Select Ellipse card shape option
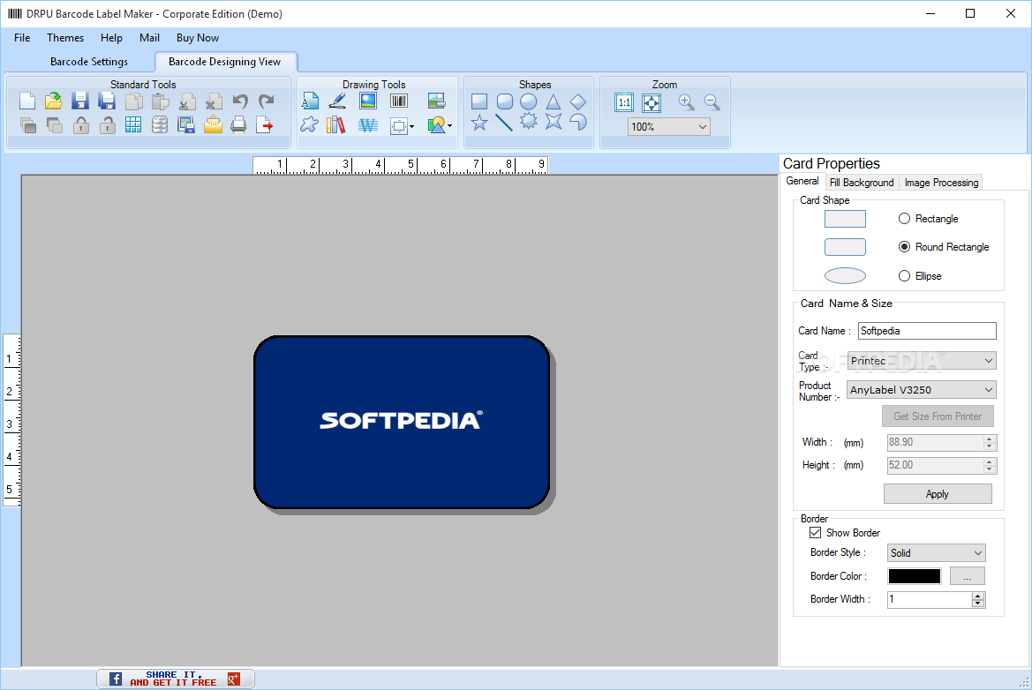The height and width of the screenshot is (690, 1032). tap(920, 276)
